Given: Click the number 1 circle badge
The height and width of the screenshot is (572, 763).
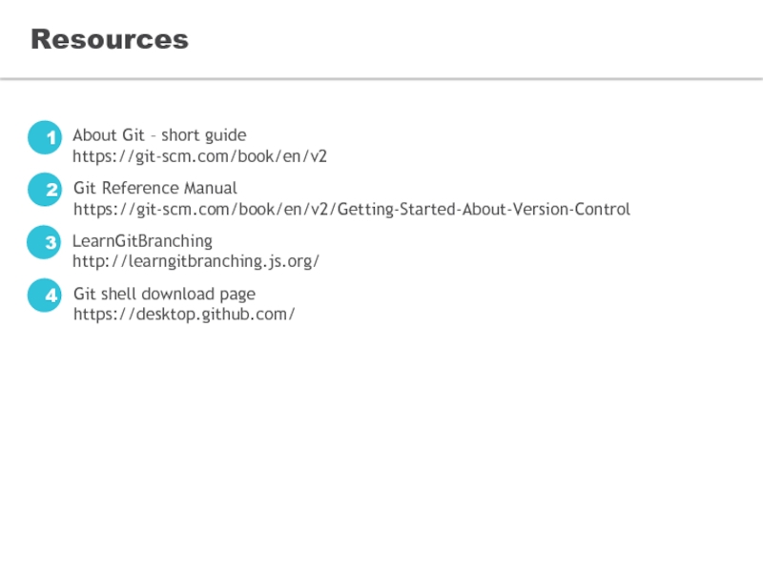Looking at the screenshot, I should click(44, 138).
